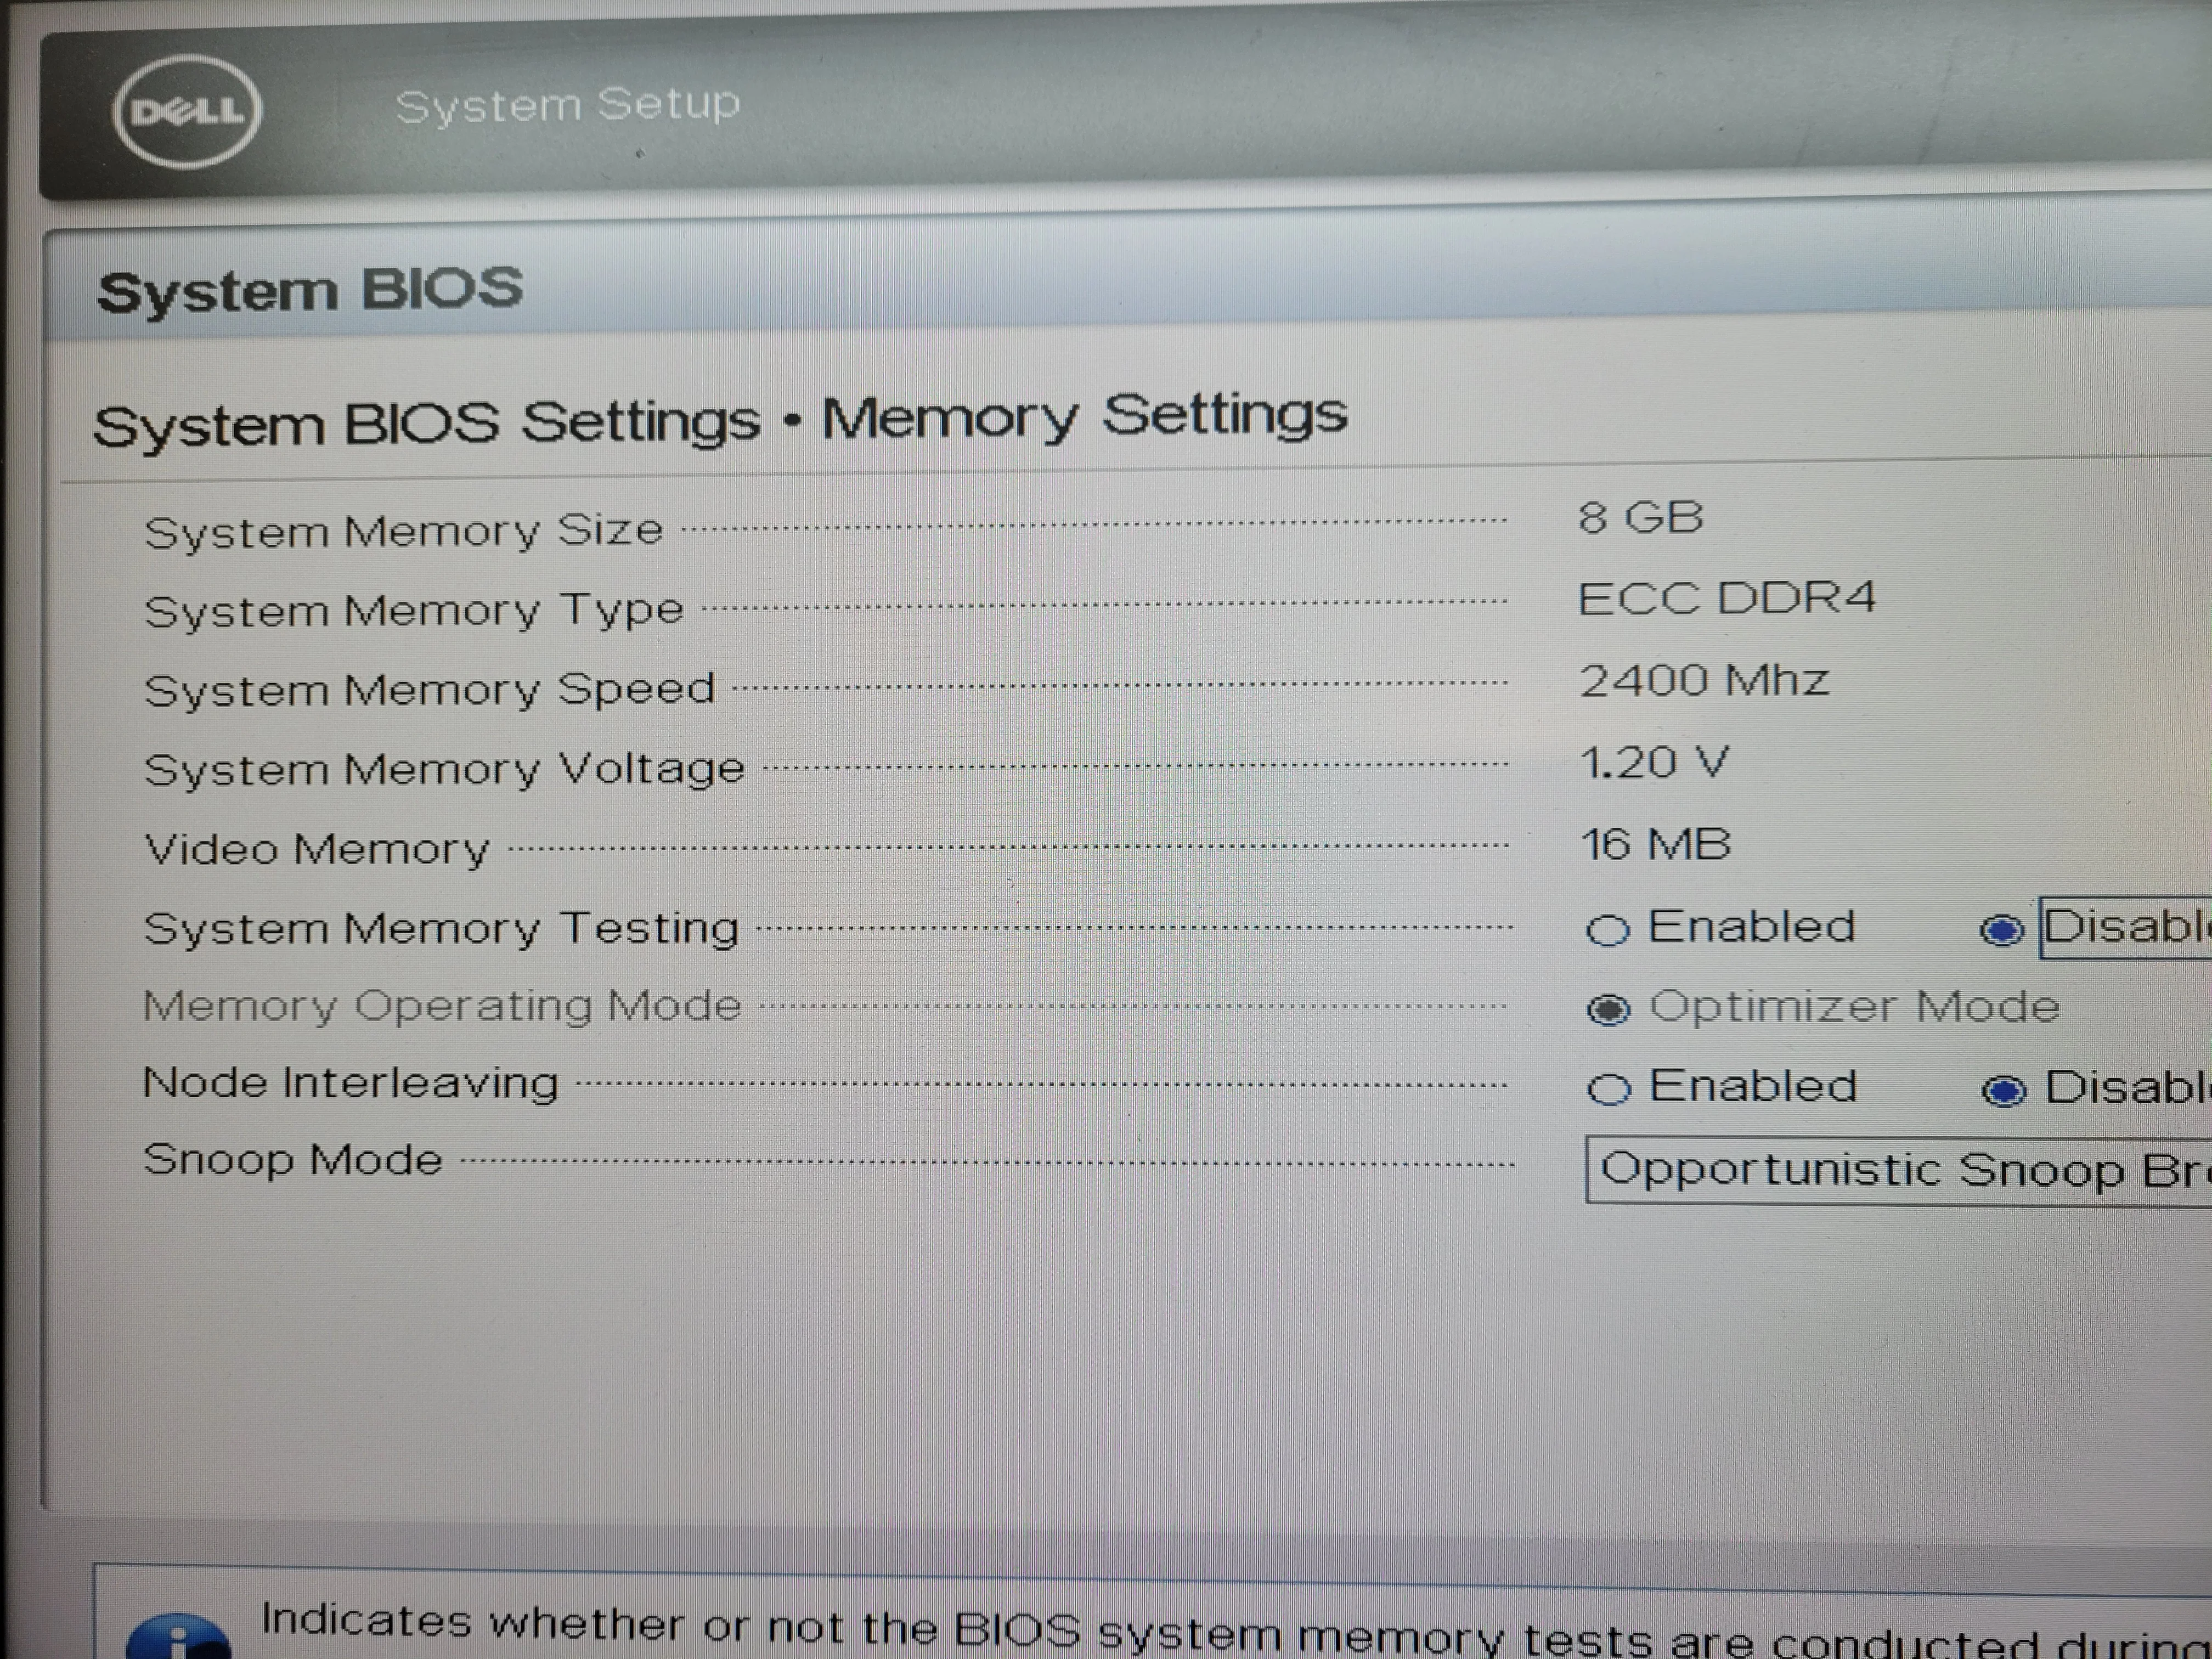
Task: Select Optimizer Mode radio button
Action: tap(1608, 1009)
